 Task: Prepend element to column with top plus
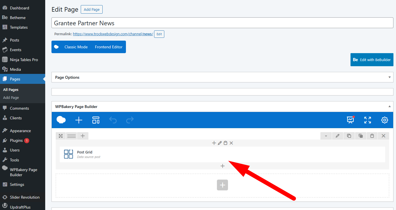tap(214, 143)
